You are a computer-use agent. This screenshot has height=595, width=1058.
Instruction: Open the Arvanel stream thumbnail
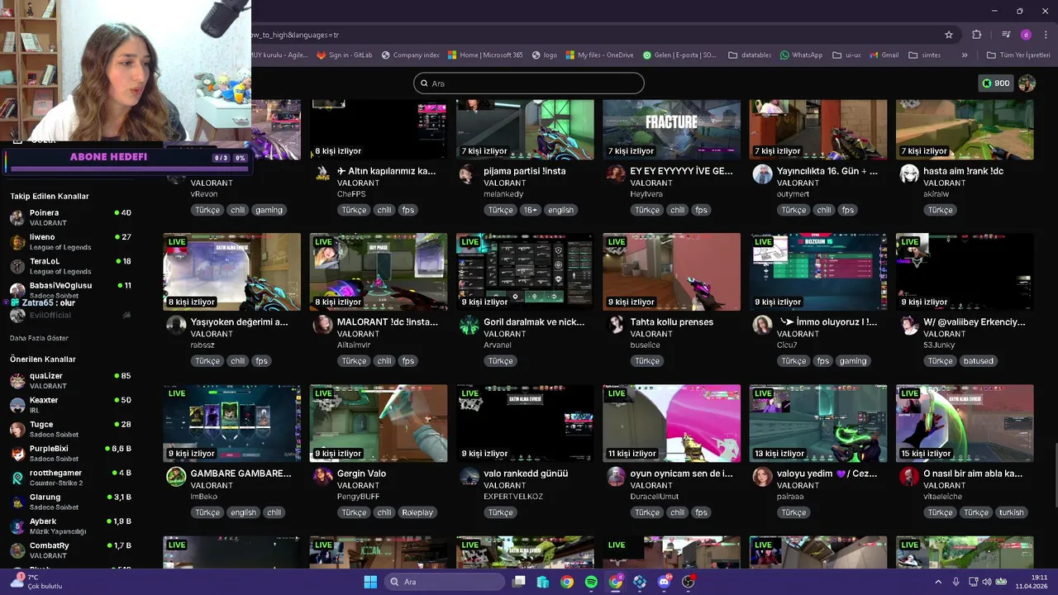[x=525, y=272]
